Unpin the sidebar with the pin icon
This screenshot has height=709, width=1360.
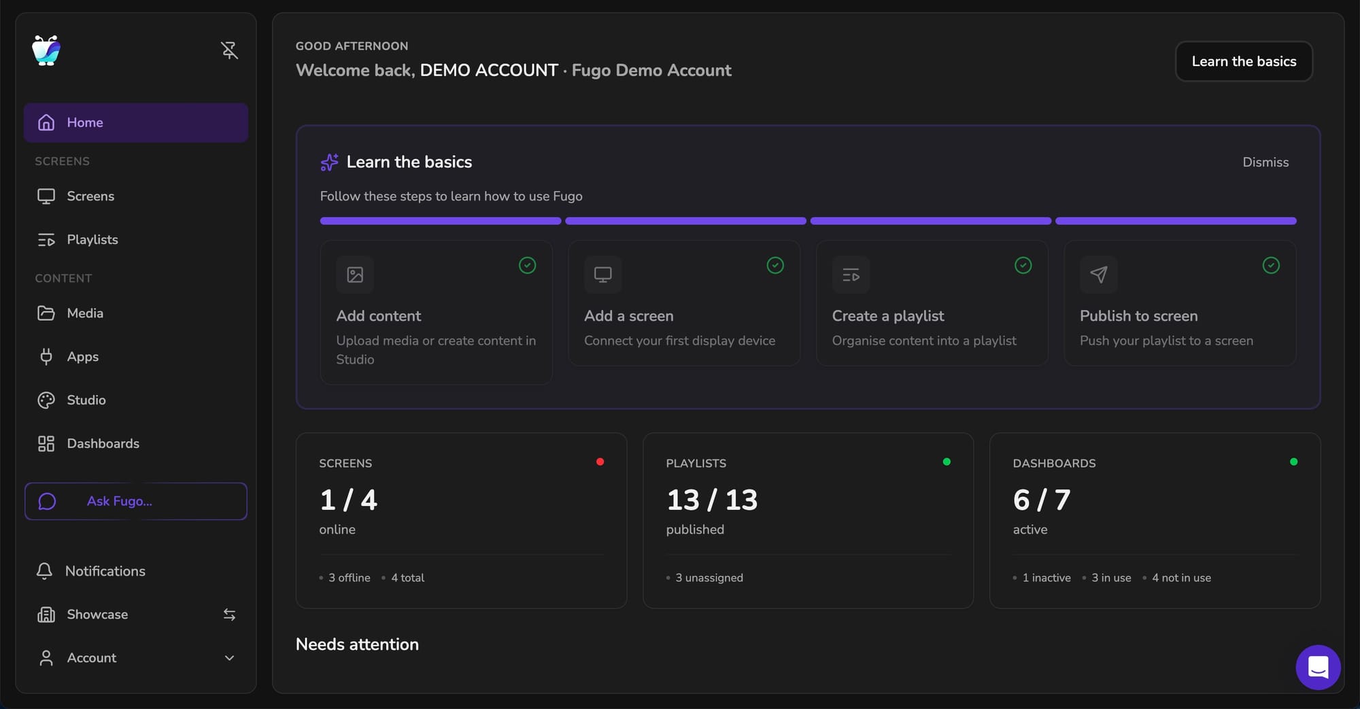pyautogui.click(x=229, y=50)
